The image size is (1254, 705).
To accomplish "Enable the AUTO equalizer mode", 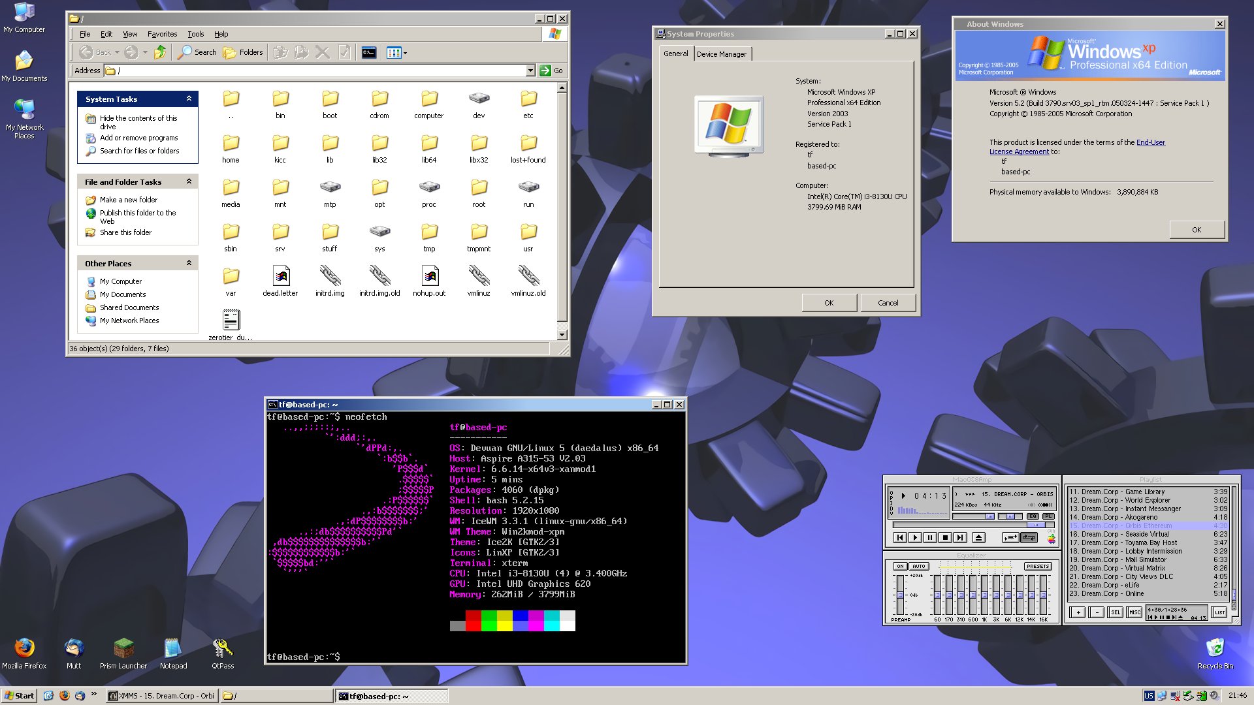I will point(918,566).
